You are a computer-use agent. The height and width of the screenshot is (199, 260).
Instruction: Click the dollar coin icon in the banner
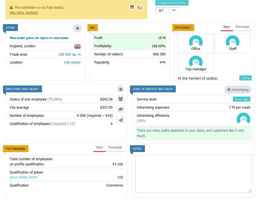click(139, 7)
